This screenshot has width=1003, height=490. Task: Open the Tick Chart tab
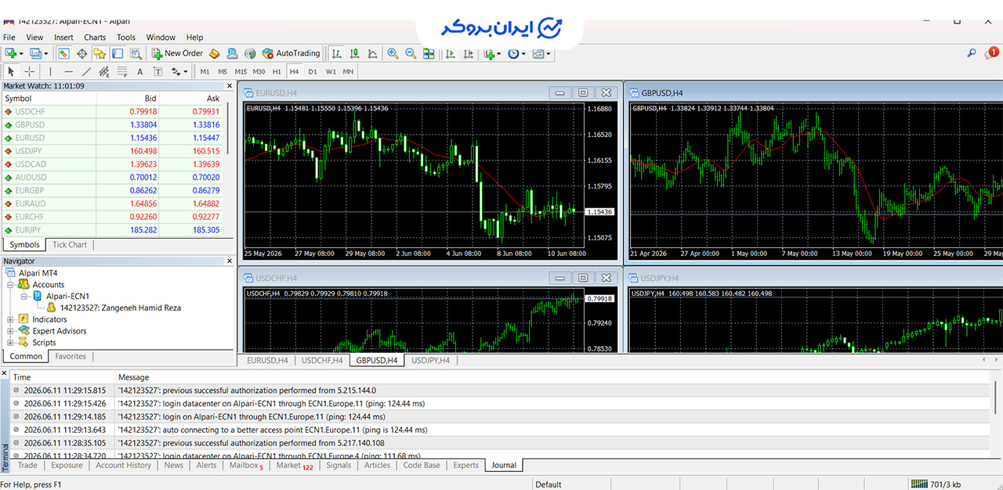(70, 244)
